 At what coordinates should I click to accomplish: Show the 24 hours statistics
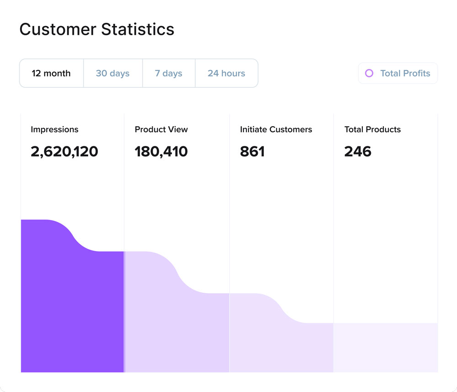coord(226,73)
